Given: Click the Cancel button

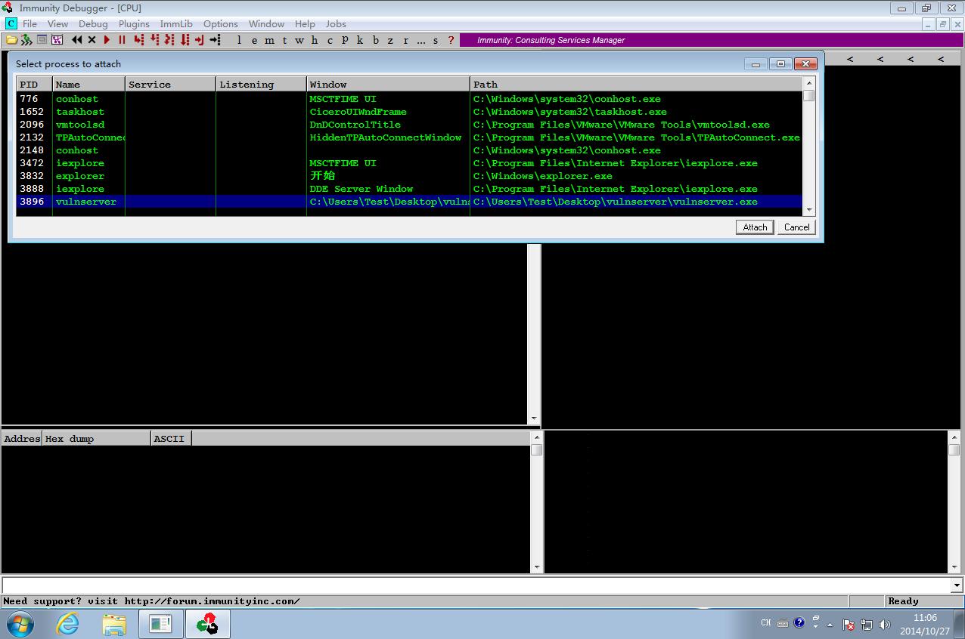Looking at the screenshot, I should pyautogui.click(x=796, y=227).
